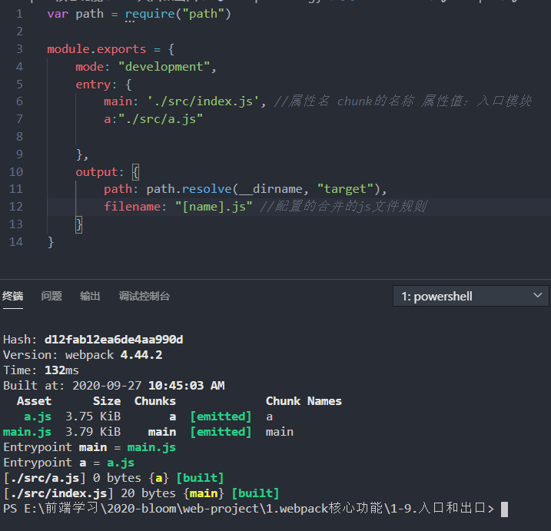Click main.js link in Entrypoint main line
Screen dimensions: 551x531
click(x=151, y=447)
